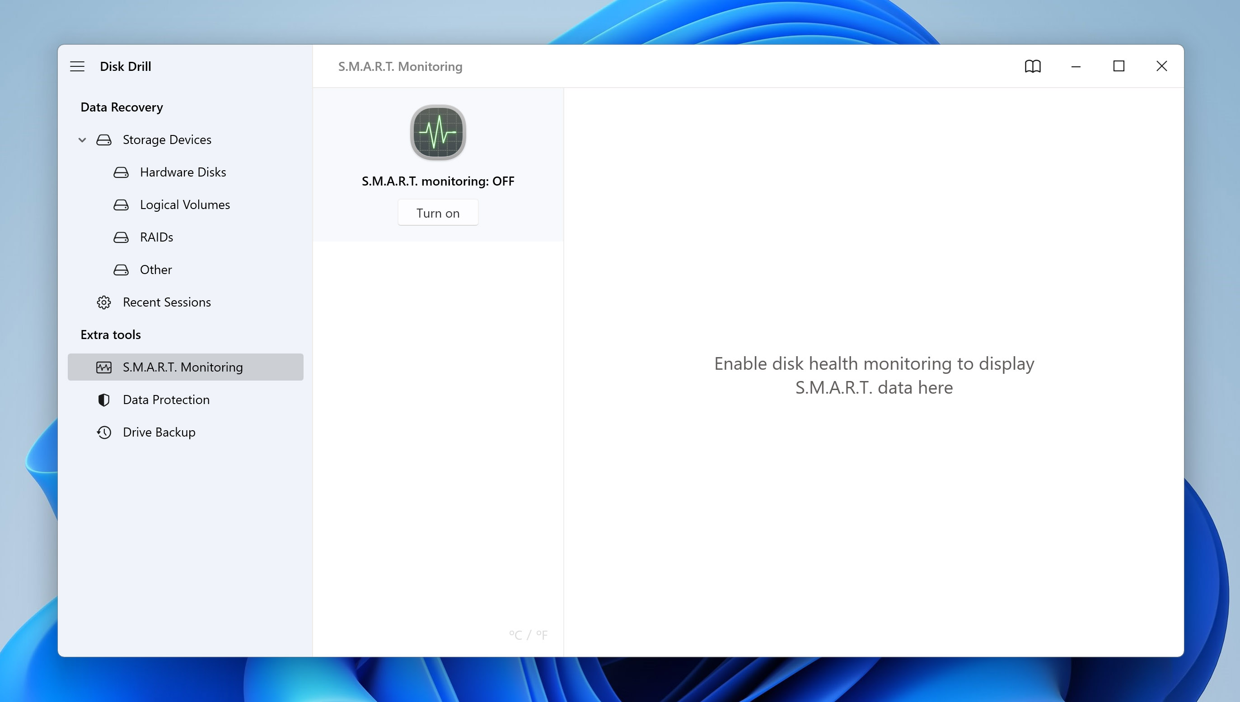Screen dimensions: 1240x702
Task: Click the heartbeat monitor icon above the status
Action: coord(438,132)
